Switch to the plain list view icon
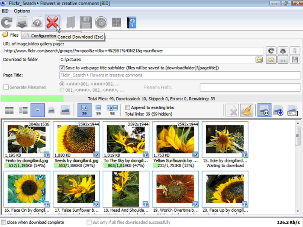 pos(9,110)
